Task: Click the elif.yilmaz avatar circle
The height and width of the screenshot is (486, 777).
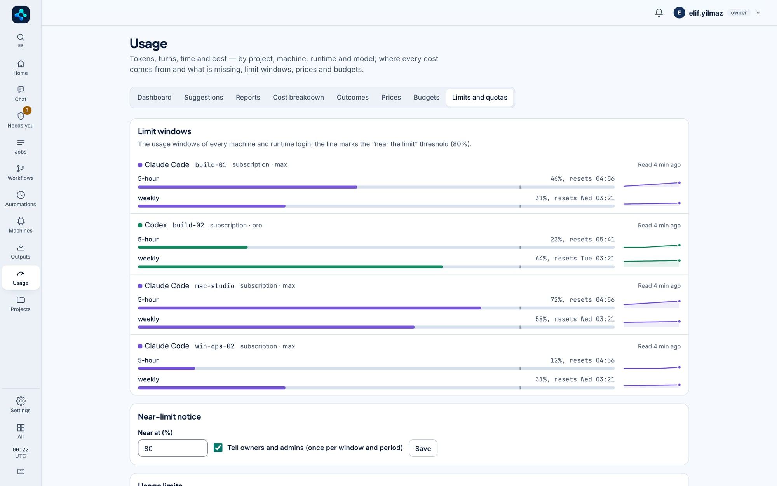Action: (679, 13)
